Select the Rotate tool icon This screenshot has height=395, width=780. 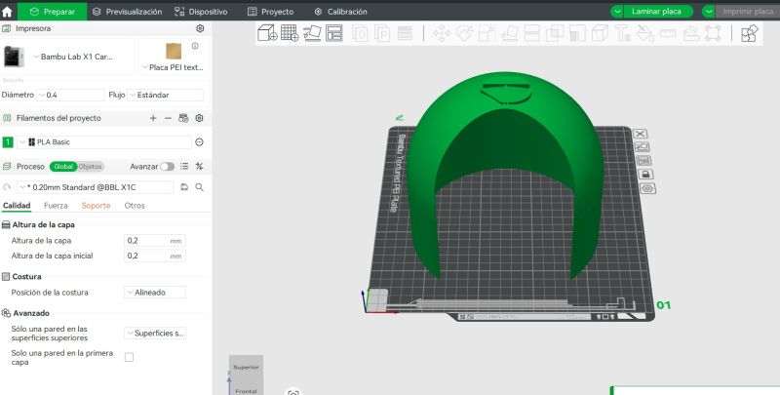464,34
